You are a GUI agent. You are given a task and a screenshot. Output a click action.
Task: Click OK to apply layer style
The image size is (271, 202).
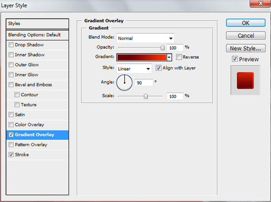coord(245,23)
